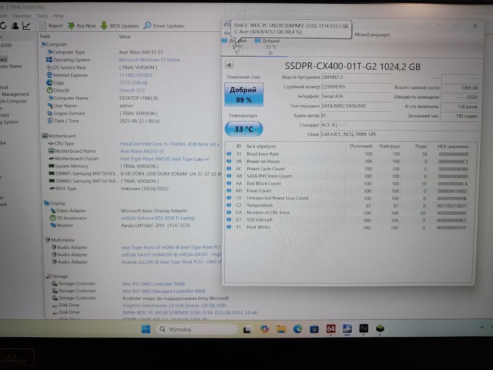Select the Storage group header icon
This screenshot has height=370, width=493.
point(49,276)
